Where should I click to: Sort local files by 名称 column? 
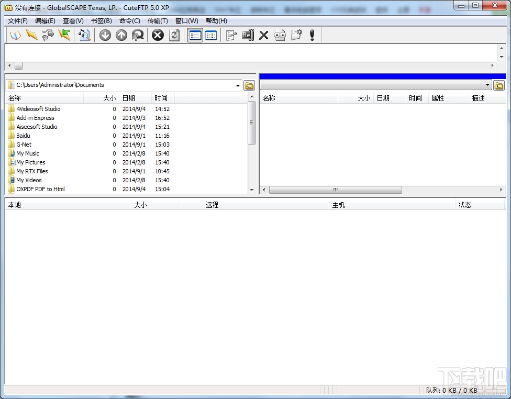(x=45, y=98)
